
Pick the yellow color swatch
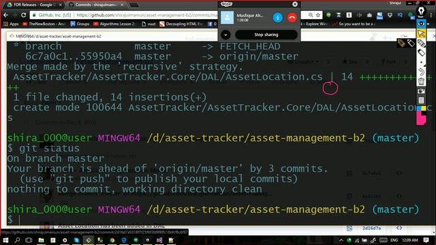[424, 109]
